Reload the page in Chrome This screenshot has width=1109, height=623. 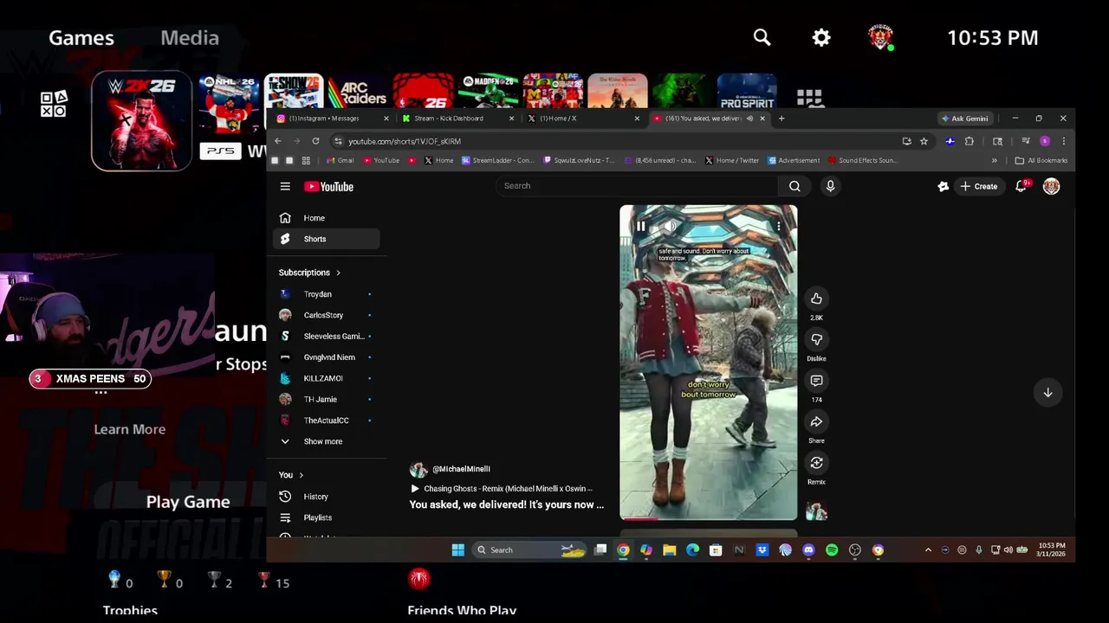(x=315, y=141)
